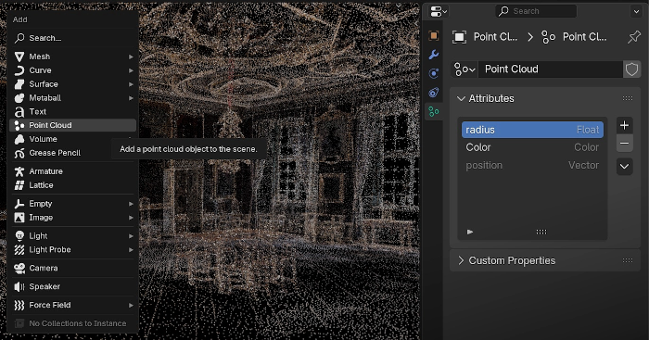Open the Modifiers wrench tab
649x340 pixels.
click(433, 55)
